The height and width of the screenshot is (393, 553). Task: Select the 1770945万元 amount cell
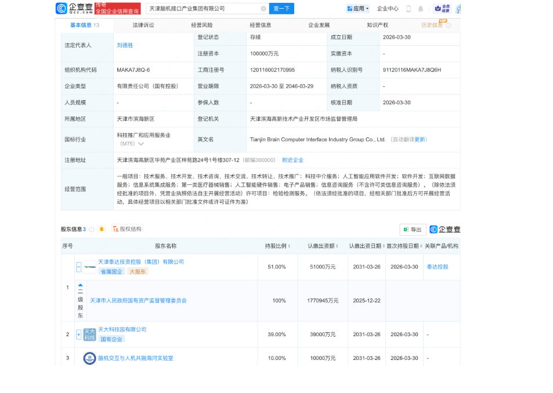pos(323,301)
